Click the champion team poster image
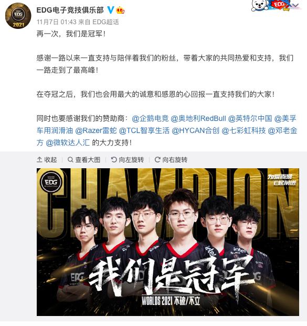Image resolution: width=307 pixels, height=326 pixels. (x=168, y=242)
